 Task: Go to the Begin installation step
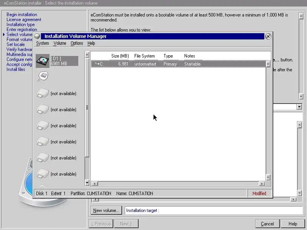[22, 15]
